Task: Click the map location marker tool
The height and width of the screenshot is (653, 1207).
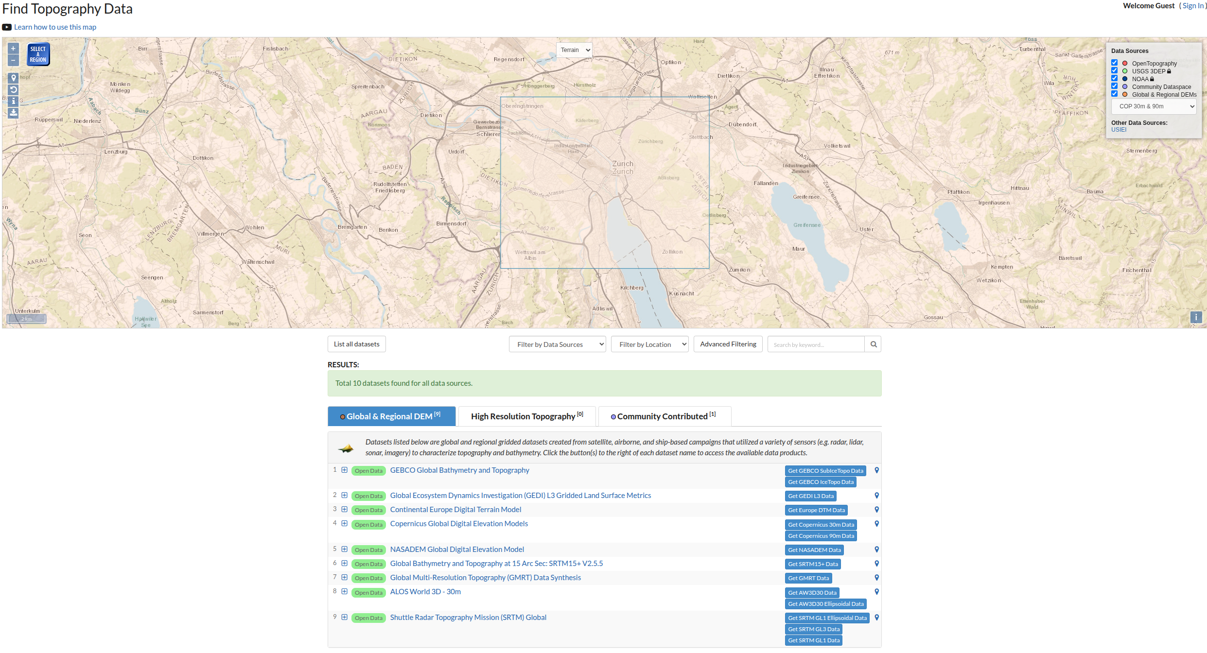Action: point(14,78)
